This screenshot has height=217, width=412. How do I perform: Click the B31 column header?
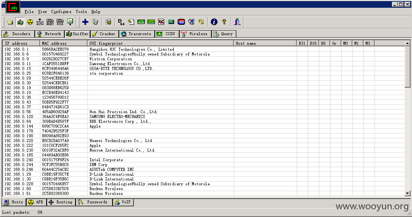click(302, 43)
